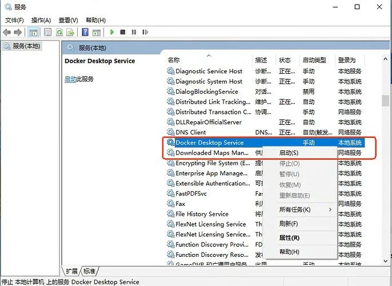Click gear icon of Diagnostic Service Host

[x=170, y=71]
